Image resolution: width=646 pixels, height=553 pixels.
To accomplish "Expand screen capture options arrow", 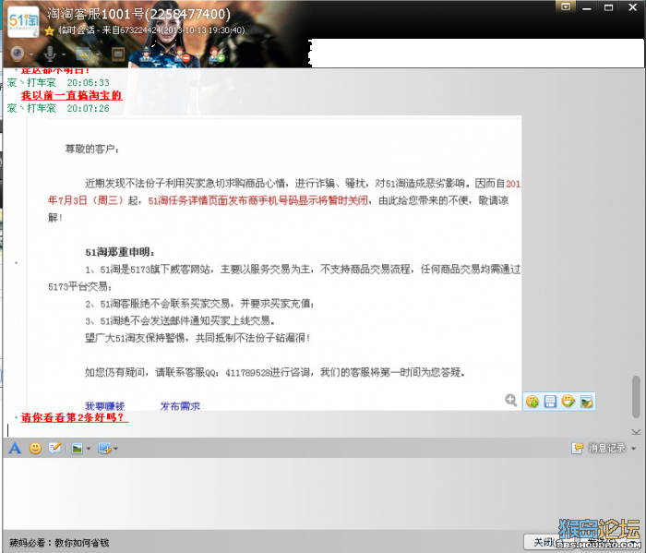I will click(x=115, y=449).
